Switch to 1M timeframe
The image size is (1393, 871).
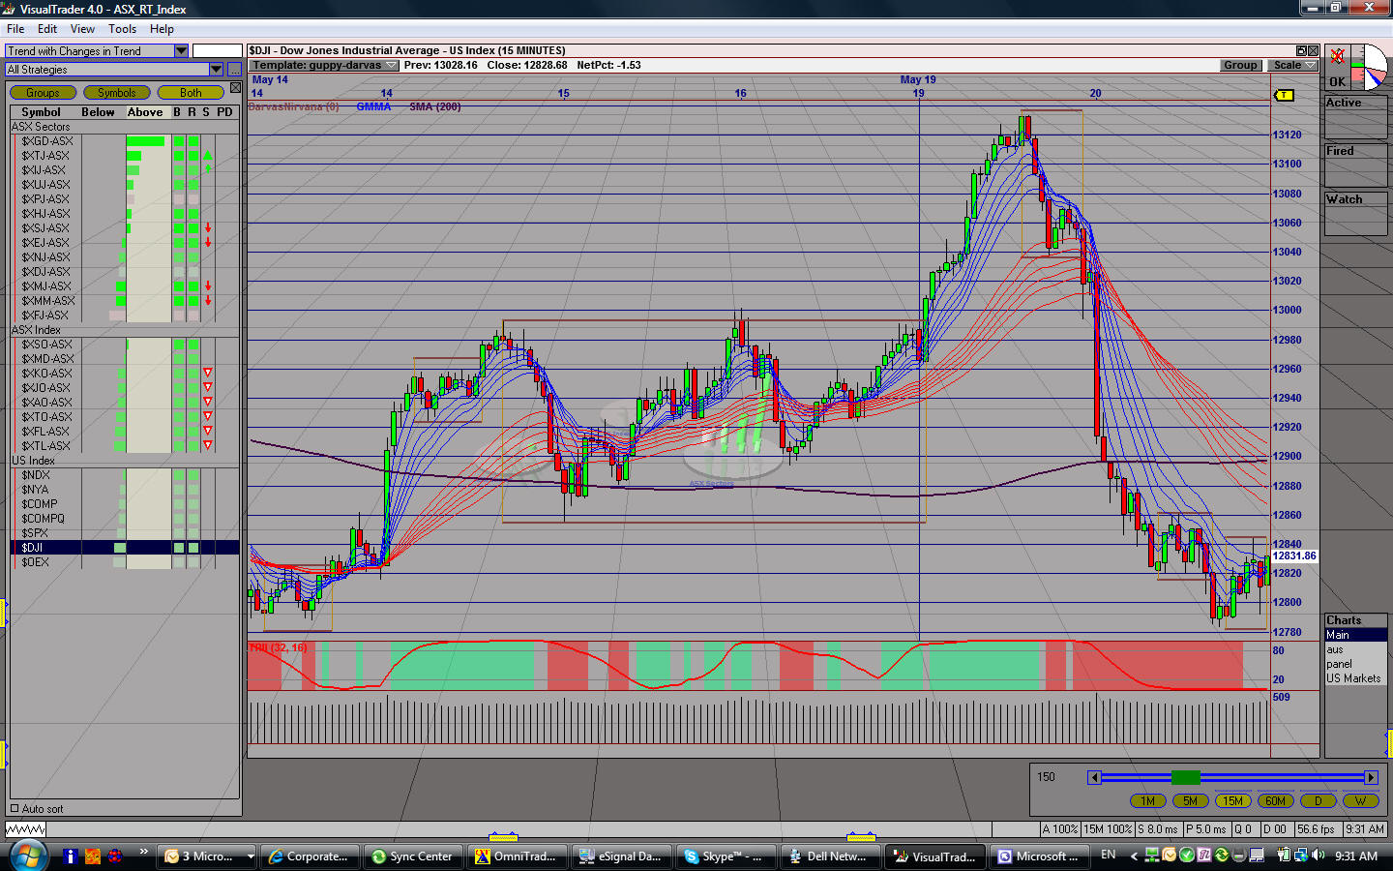(x=1148, y=800)
